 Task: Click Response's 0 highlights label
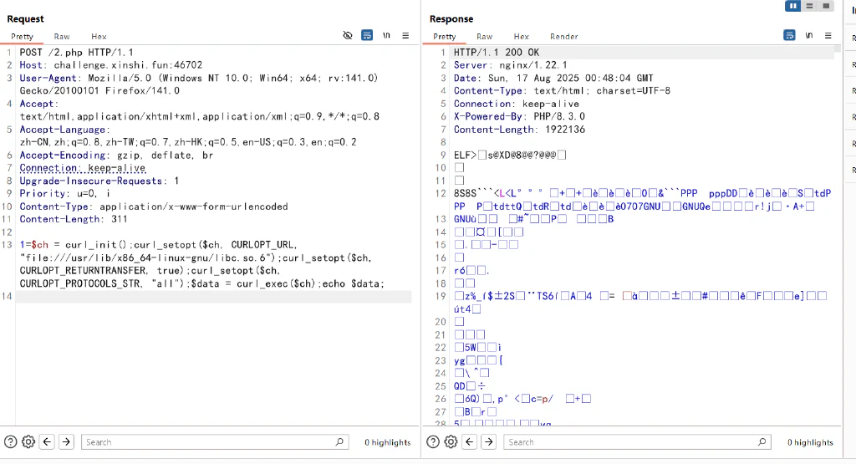810,442
